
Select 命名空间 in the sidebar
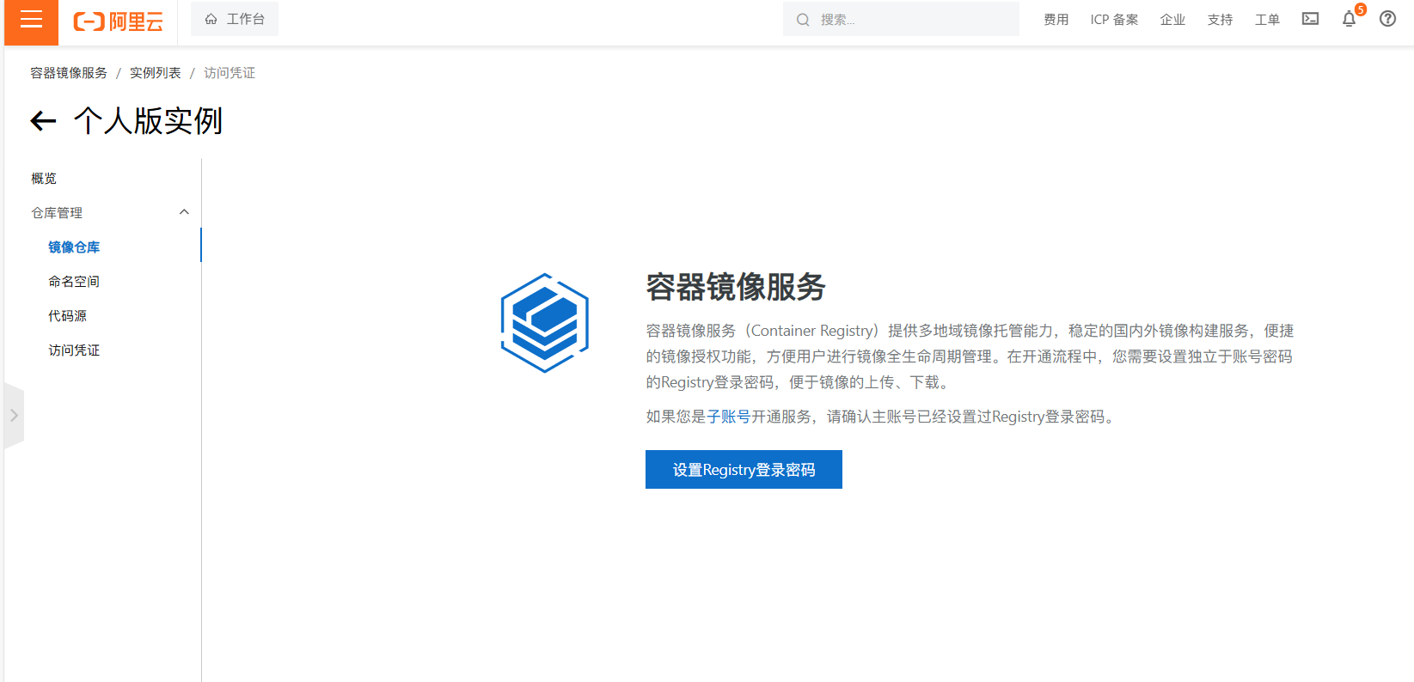(74, 282)
